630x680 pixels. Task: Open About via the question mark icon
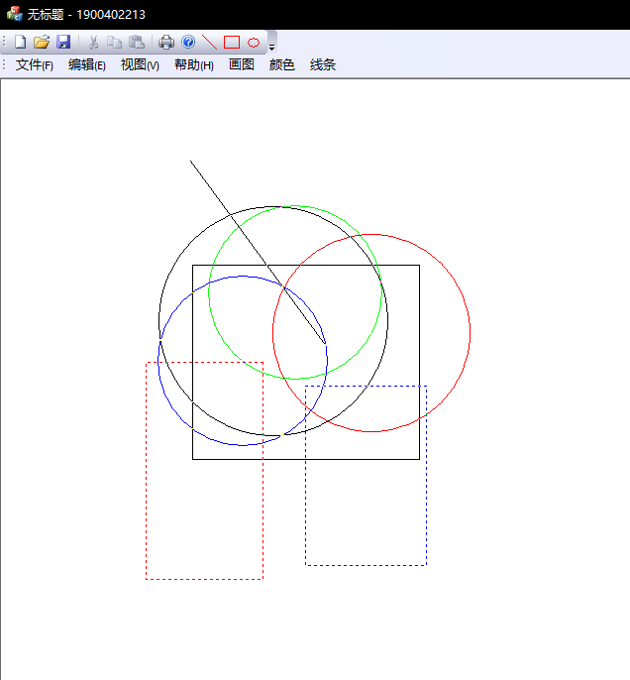click(188, 42)
